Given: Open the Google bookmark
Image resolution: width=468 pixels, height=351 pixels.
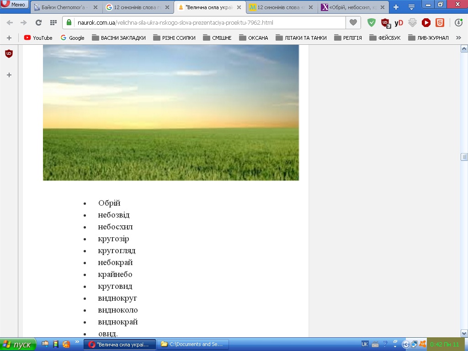Looking at the screenshot, I should [73, 38].
